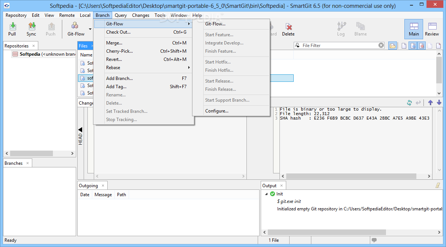Select Configure... in the Git-Flow submenu
Image resolution: width=446 pixels, height=247 pixels.
(231, 111)
